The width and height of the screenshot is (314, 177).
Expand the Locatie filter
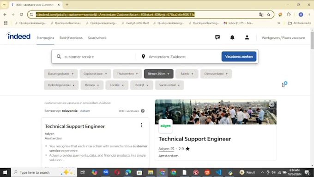pos(117,85)
